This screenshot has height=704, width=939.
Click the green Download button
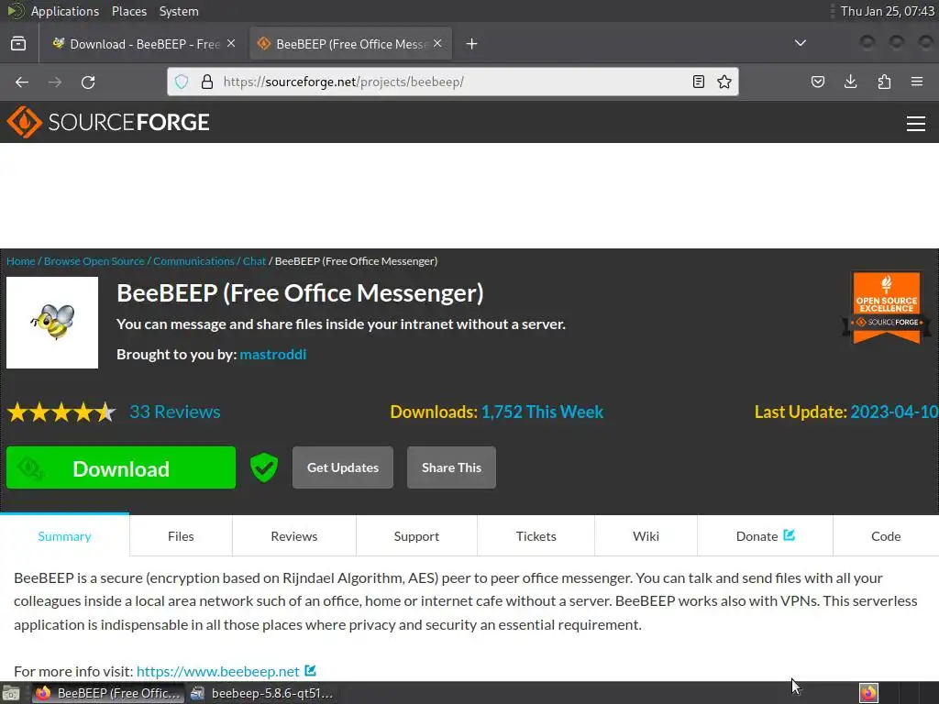click(121, 467)
